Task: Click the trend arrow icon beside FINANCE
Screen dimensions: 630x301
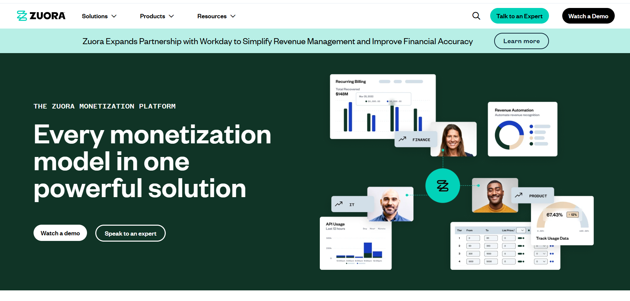Action: pyautogui.click(x=402, y=139)
